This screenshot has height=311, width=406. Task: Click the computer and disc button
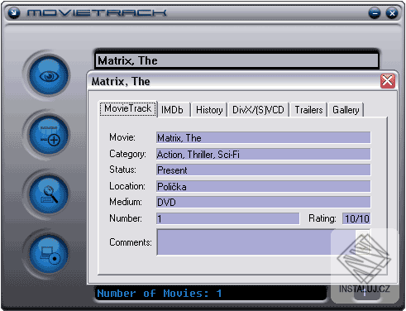(49, 254)
